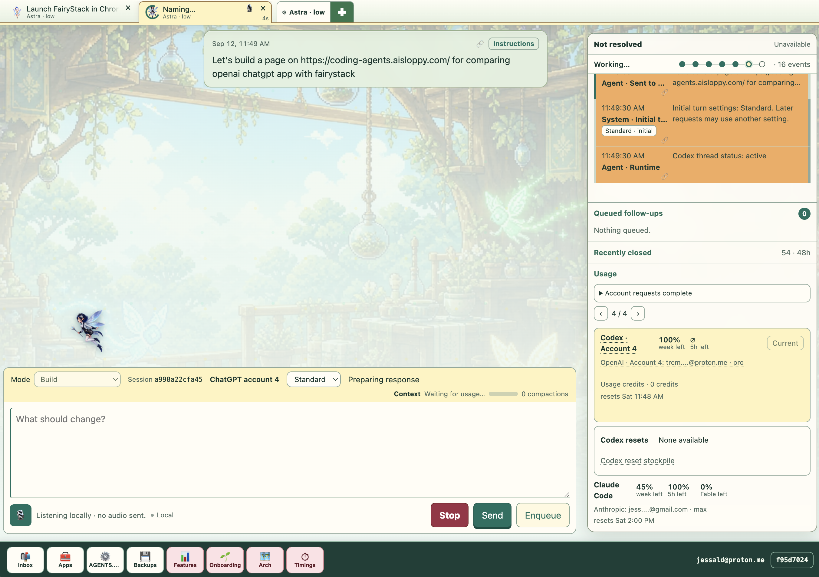
Task: Go to next usage account page
Action: pos(637,314)
